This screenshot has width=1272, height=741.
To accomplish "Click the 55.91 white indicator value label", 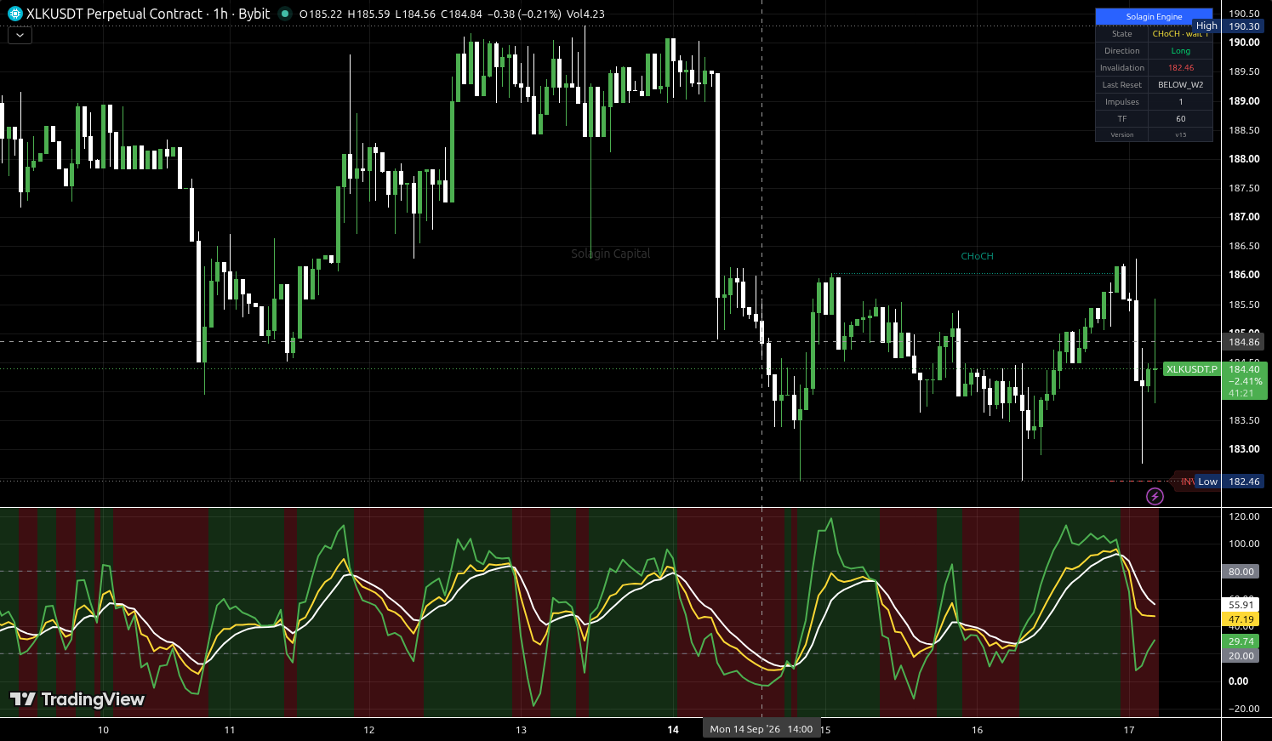I will point(1241,605).
